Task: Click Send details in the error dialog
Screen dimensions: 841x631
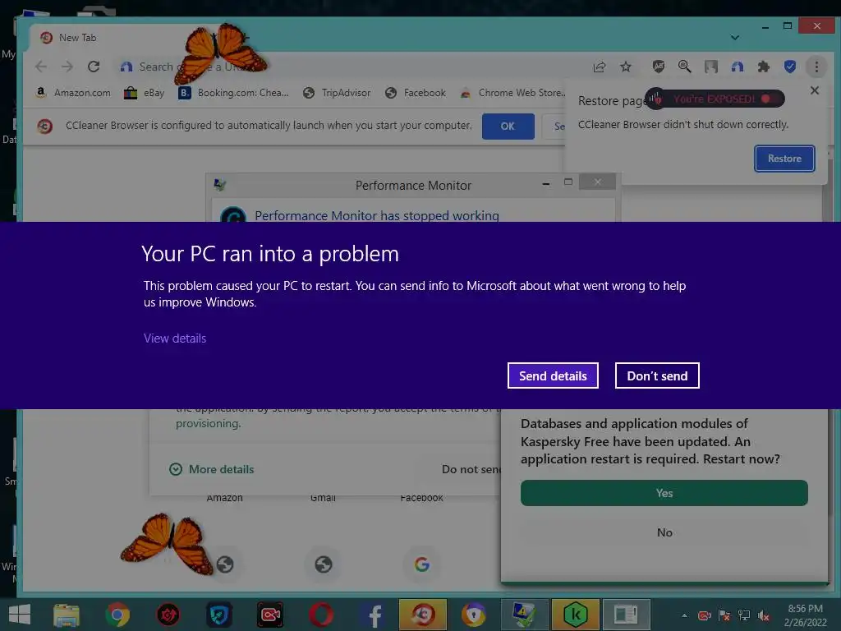Action: [553, 375]
